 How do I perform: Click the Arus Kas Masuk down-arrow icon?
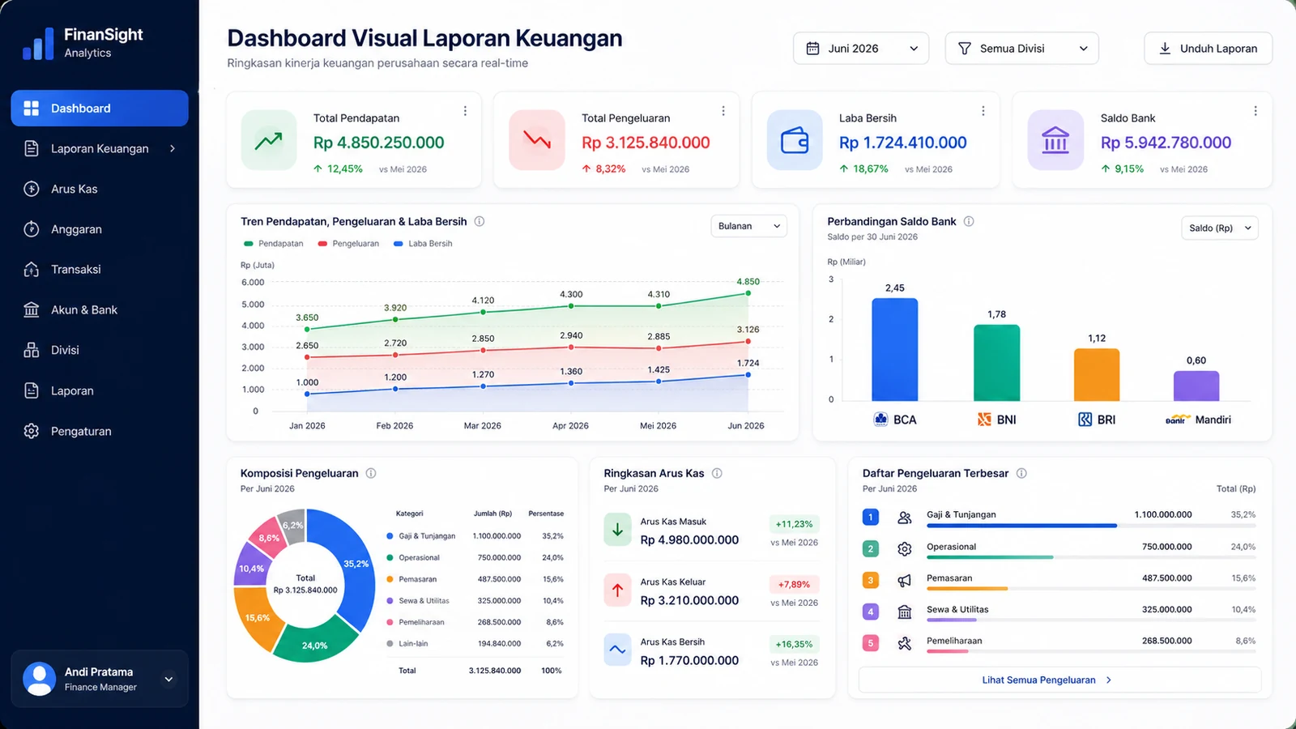pos(618,530)
